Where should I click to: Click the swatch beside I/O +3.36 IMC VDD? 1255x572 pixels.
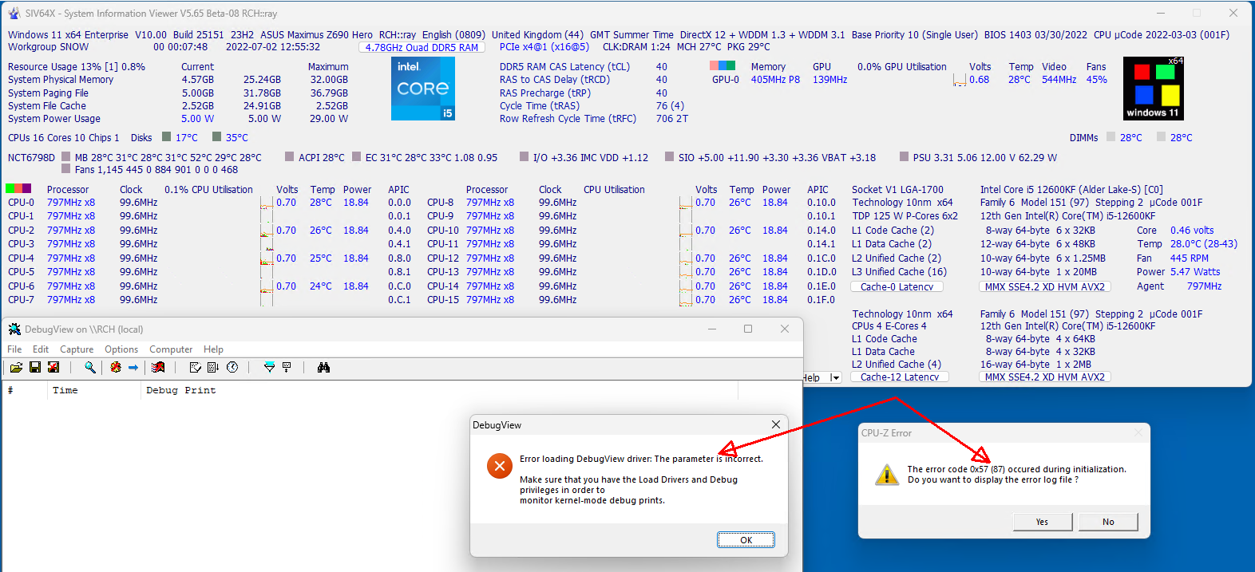(x=525, y=156)
